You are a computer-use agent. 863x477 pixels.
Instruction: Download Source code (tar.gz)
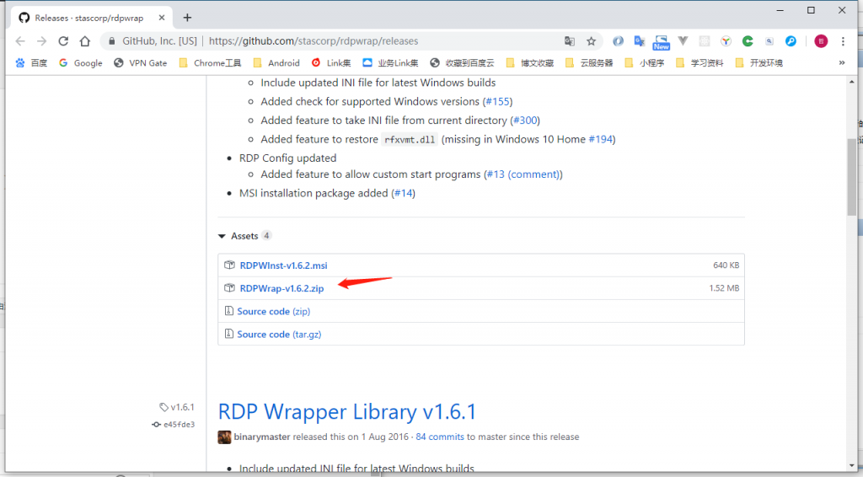(279, 335)
